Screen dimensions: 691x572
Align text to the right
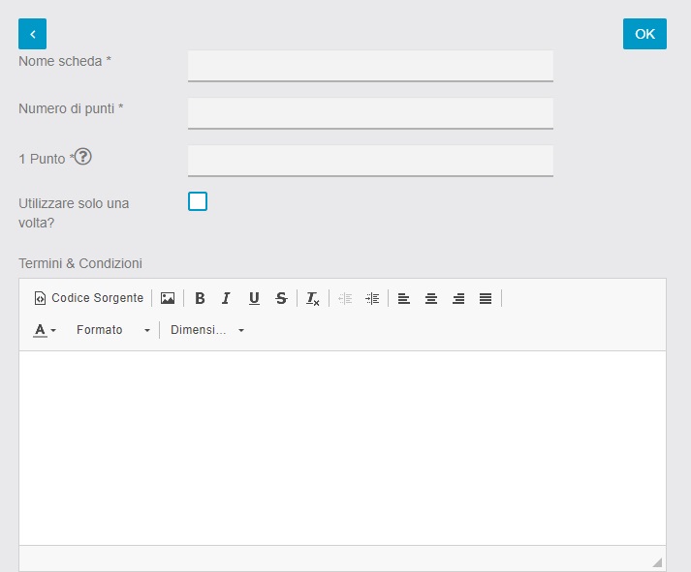(x=458, y=298)
